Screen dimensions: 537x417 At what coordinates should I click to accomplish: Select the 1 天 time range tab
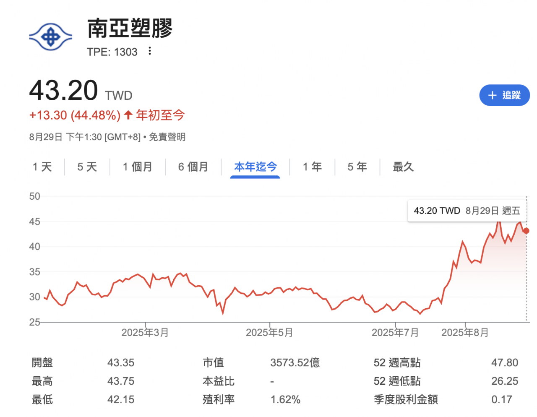click(x=42, y=167)
